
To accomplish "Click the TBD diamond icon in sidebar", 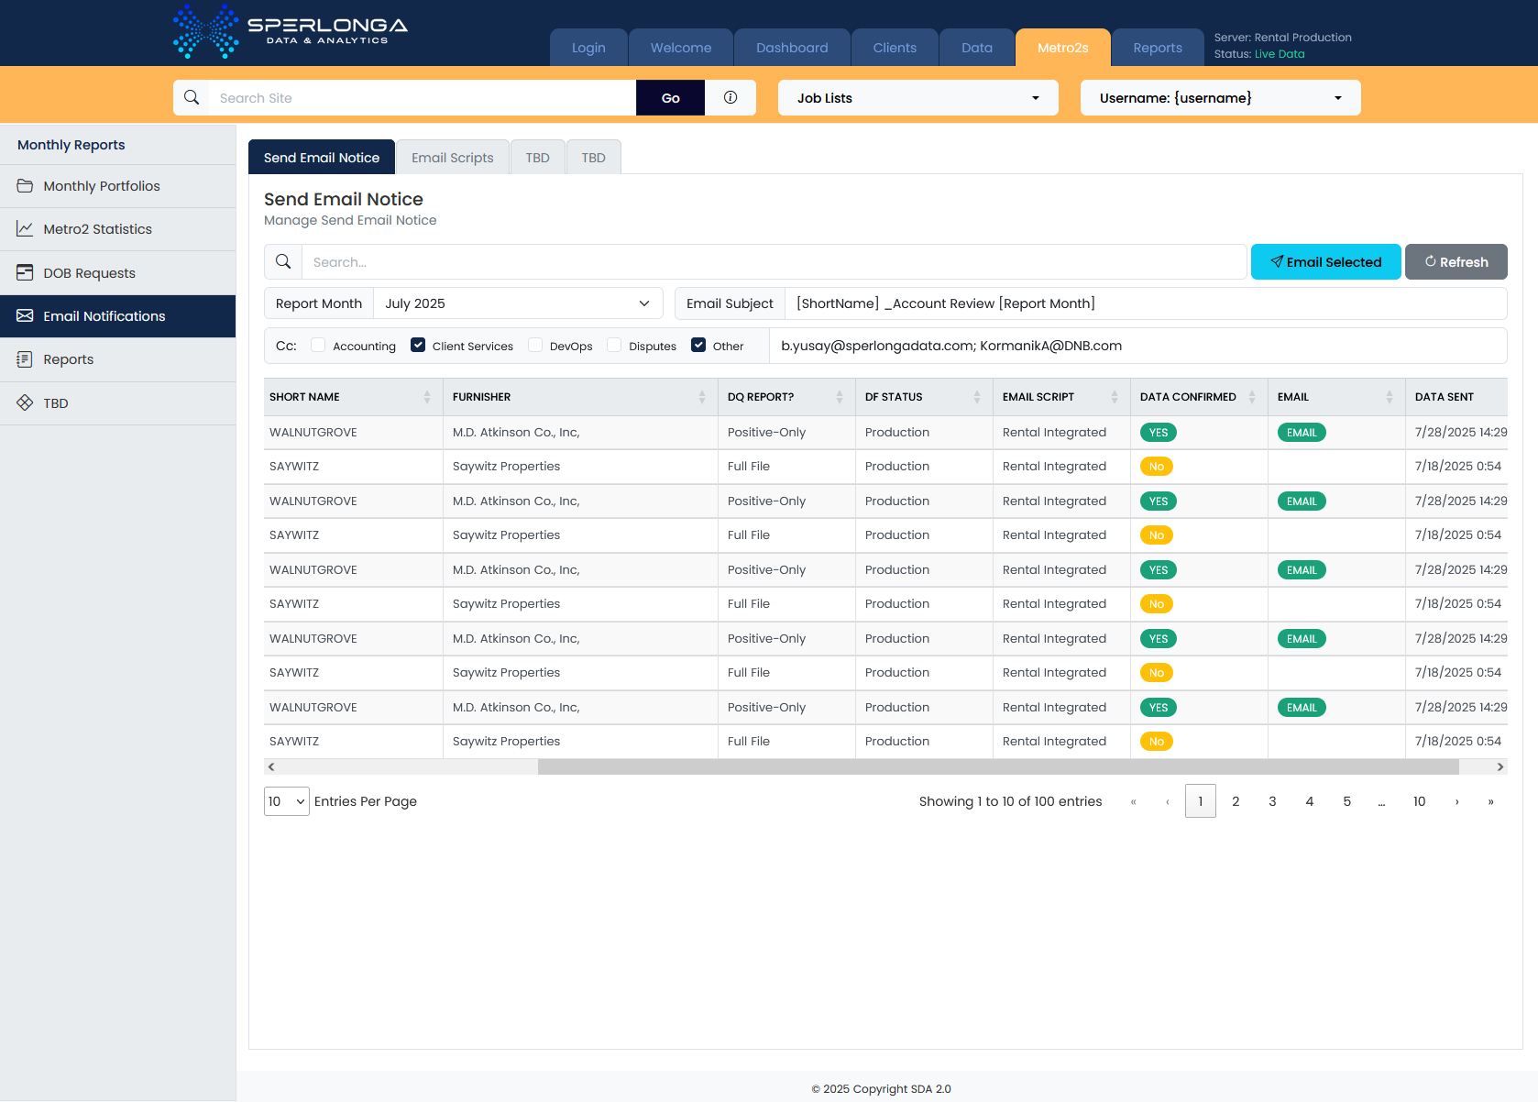I will (x=25, y=403).
